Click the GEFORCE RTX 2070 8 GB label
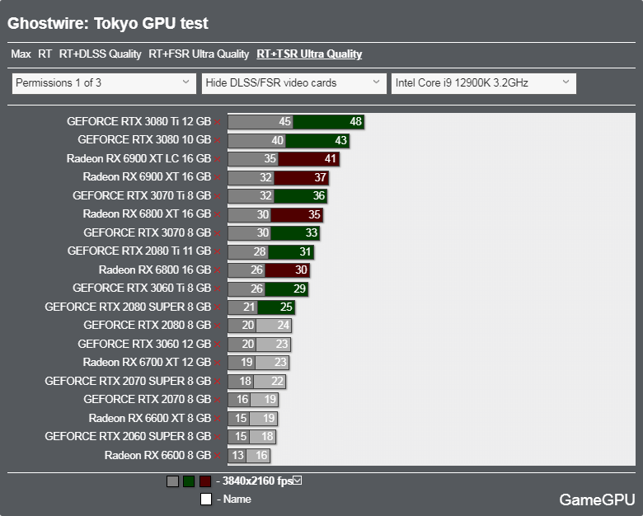This screenshot has width=643, height=516. (x=148, y=399)
